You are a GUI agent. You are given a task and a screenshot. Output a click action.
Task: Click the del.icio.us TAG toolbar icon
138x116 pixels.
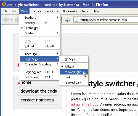pos(68,20)
